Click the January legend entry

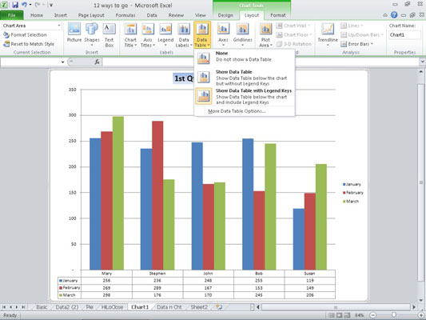point(352,184)
